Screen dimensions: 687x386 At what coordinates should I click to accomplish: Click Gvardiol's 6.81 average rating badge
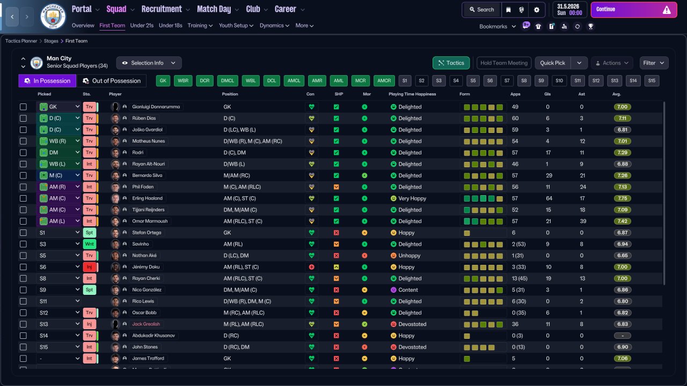coord(623,130)
